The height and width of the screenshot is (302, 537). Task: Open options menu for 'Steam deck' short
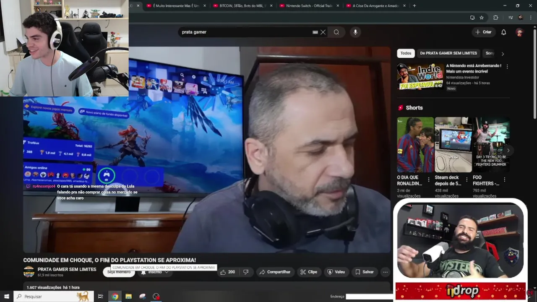pyautogui.click(x=466, y=180)
